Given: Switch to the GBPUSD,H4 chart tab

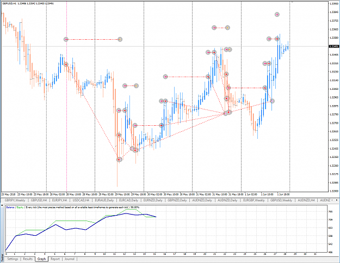Looking at the screenshot, I should tap(39, 200).
